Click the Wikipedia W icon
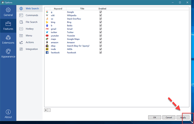 (x=47, y=15)
